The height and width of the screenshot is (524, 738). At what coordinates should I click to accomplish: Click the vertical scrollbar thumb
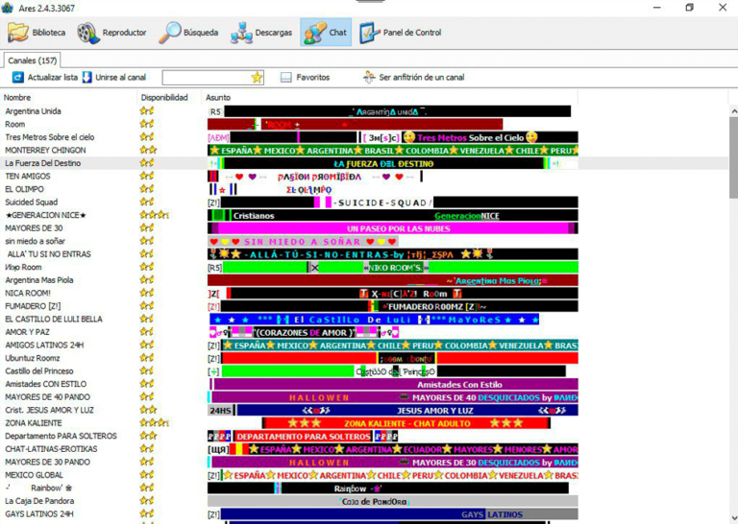[x=733, y=157]
